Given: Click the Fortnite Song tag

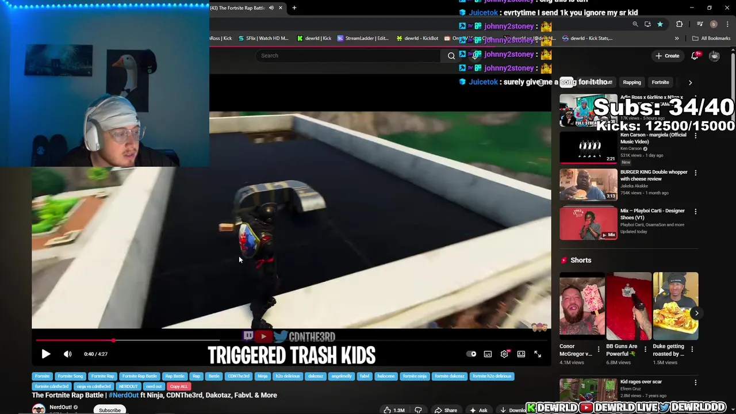Looking at the screenshot, I should pyautogui.click(x=70, y=376).
